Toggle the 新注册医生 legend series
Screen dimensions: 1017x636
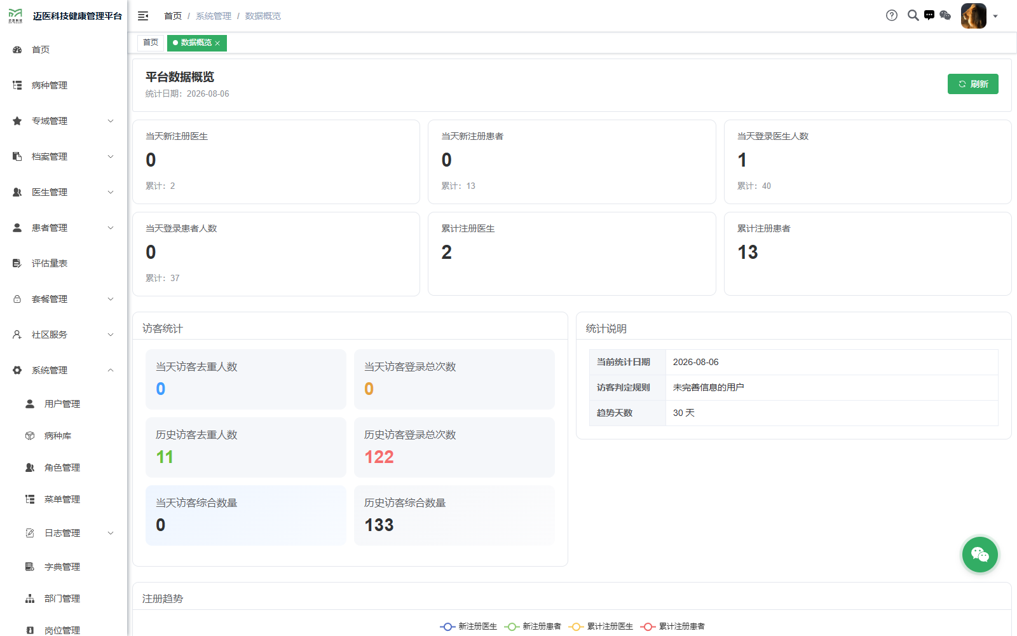point(468,626)
